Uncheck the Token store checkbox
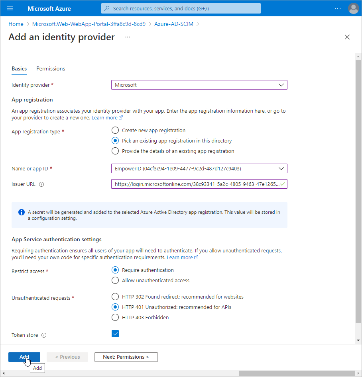Screen dimensions: 362x377 pyautogui.click(x=115, y=334)
